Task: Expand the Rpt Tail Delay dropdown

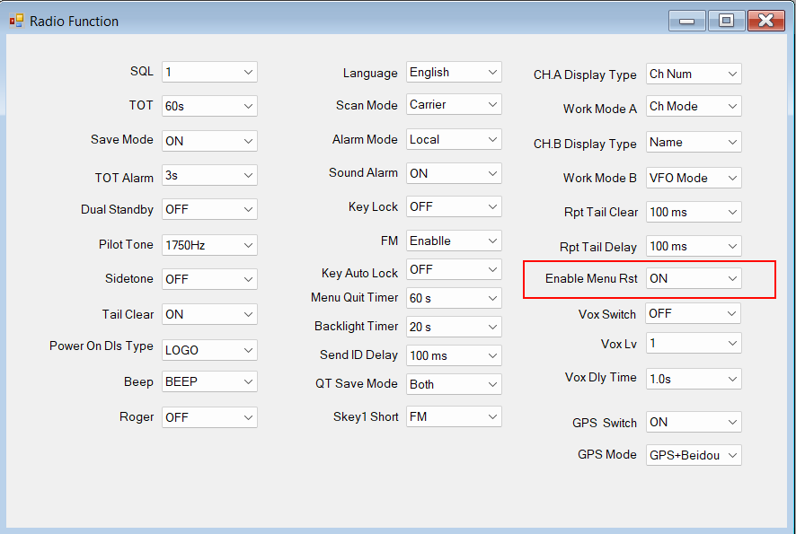Action: coord(694,246)
